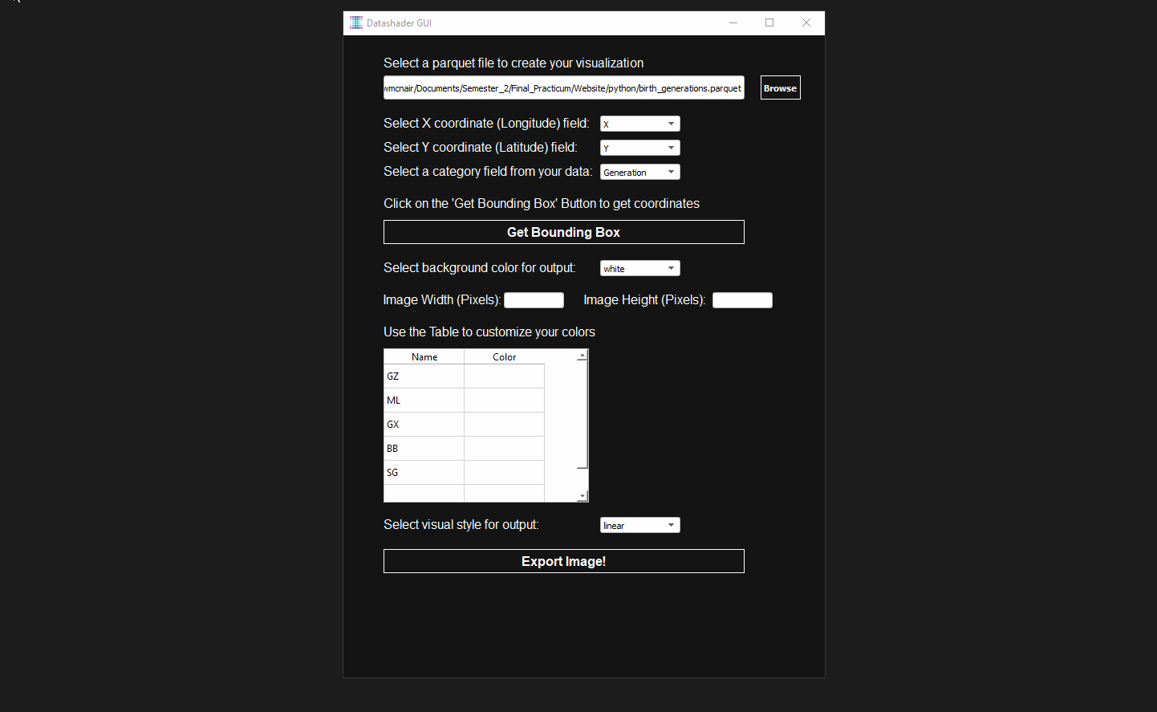This screenshot has width=1157, height=712.
Task: Click the table scrollbar down arrow
Action: click(583, 497)
